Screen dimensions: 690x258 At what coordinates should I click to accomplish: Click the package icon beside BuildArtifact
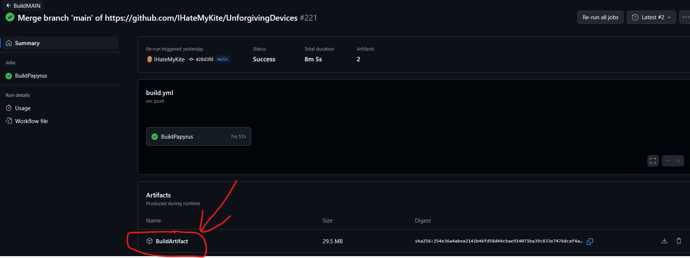[x=150, y=241]
